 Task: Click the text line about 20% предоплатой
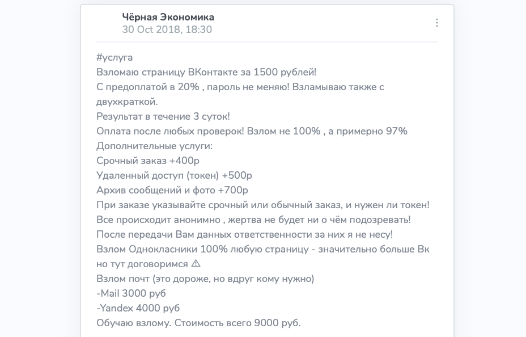point(240,87)
